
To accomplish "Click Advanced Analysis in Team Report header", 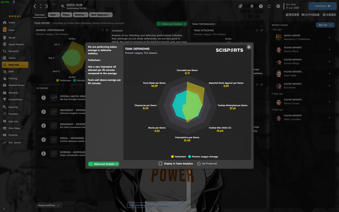I will 172,24.
